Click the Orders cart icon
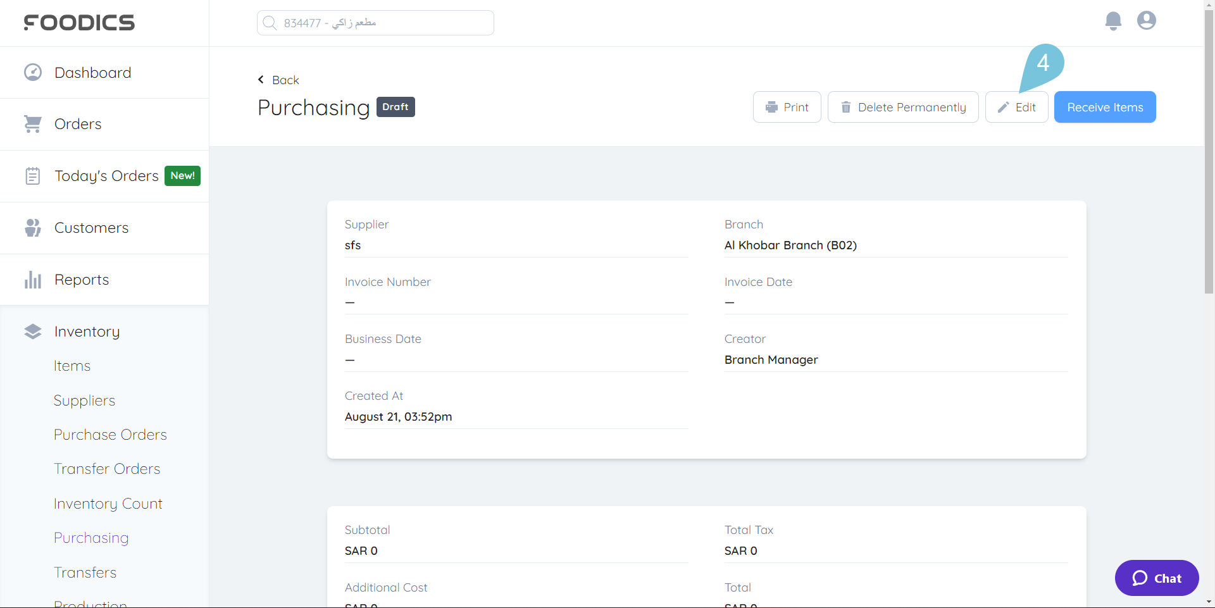Viewport: 1215px width, 608px height. [32, 123]
